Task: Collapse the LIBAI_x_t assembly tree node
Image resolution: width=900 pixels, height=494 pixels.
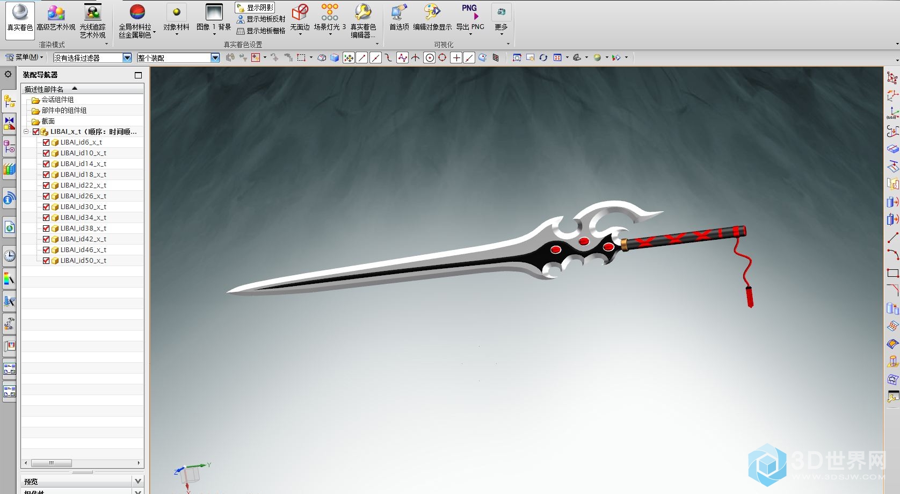Action: [26, 132]
